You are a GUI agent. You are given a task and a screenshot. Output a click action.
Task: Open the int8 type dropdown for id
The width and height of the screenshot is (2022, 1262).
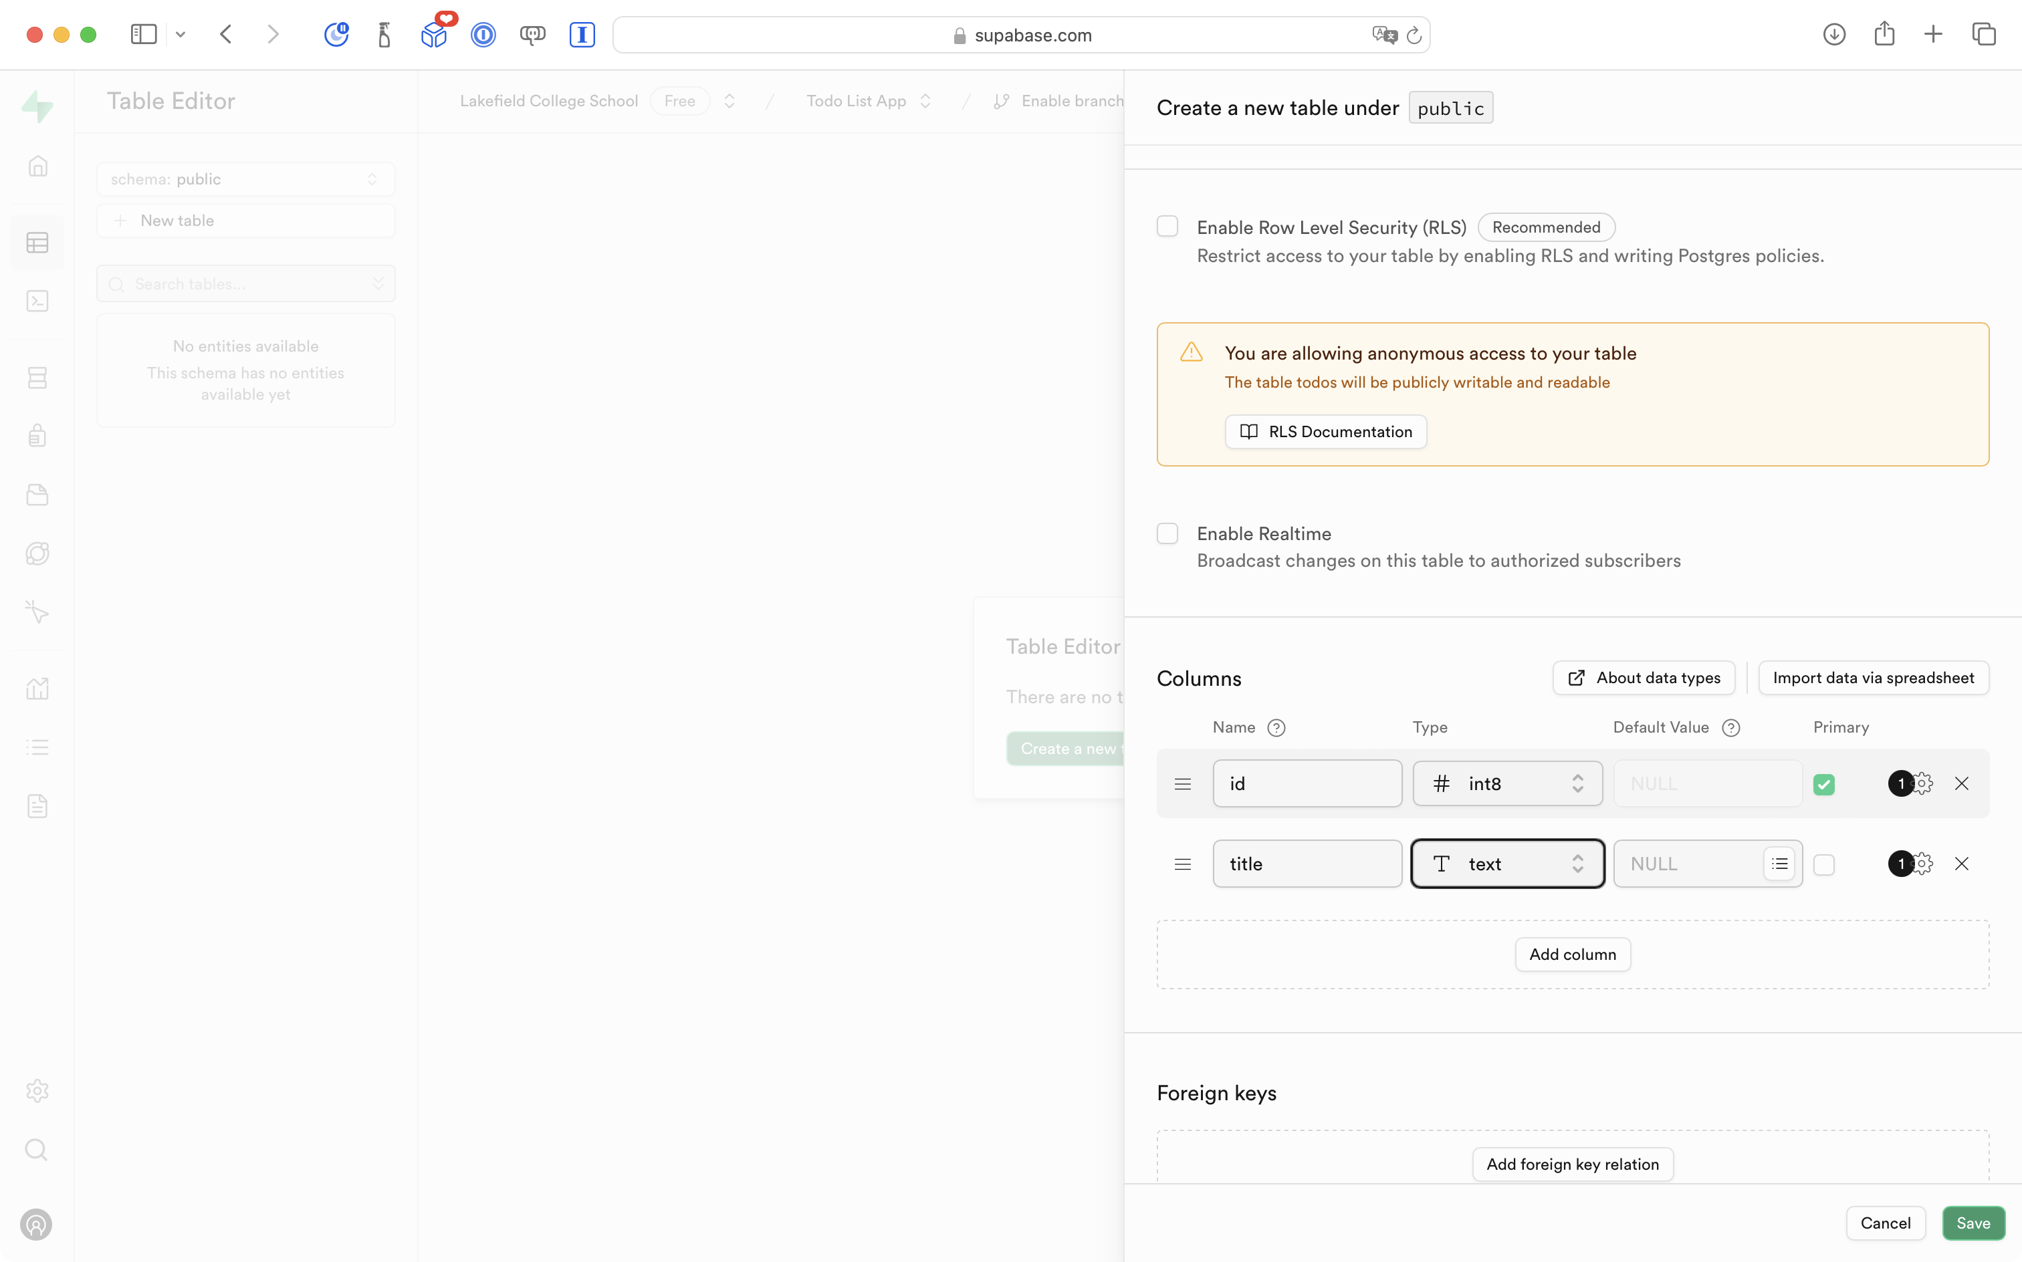coord(1507,784)
